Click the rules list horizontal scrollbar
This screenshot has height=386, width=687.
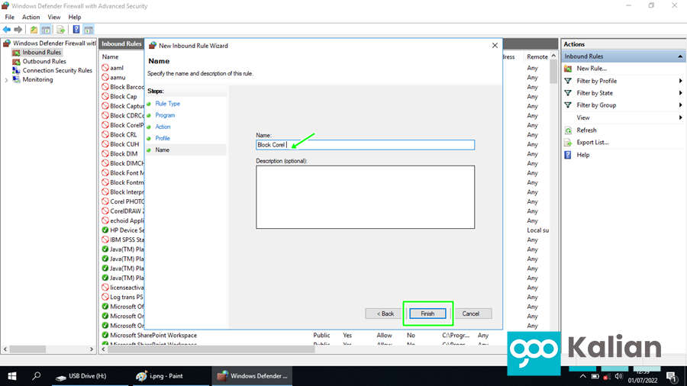[211, 349]
